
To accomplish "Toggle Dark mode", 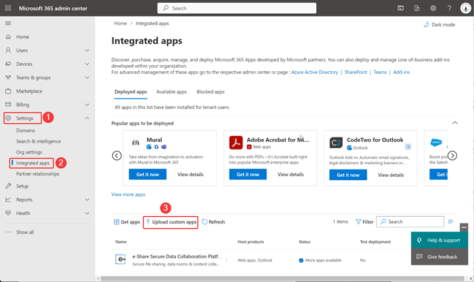I will pyautogui.click(x=439, y=25).
